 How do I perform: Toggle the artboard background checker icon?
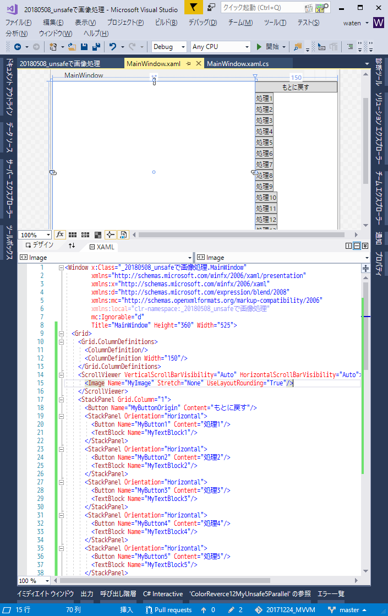98,235
